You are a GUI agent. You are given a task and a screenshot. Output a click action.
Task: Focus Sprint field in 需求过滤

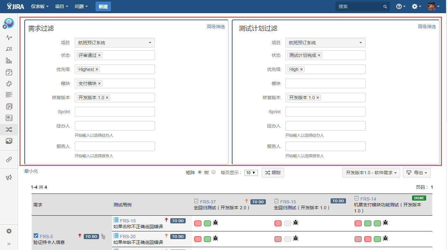[115, 112]
